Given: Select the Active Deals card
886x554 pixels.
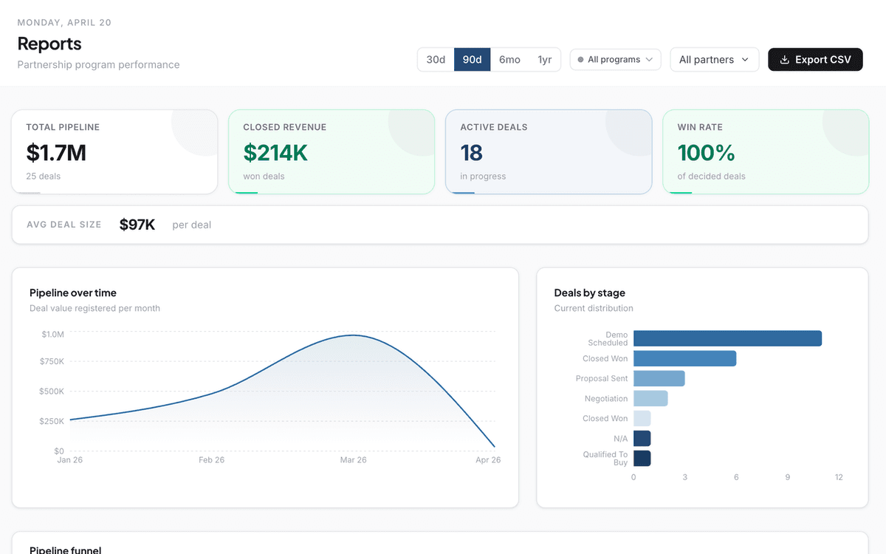Looking at the screenshot, I should (x=549, y=151).
